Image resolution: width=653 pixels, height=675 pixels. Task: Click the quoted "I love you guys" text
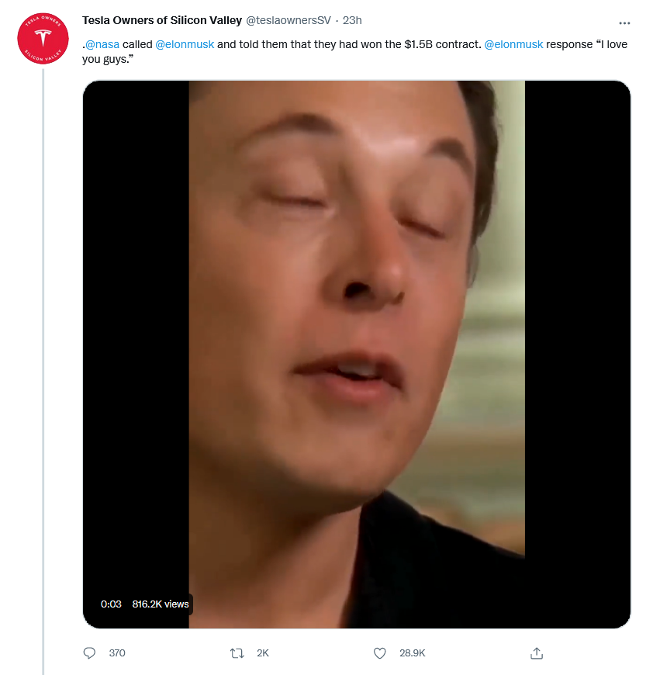point(109,59)
